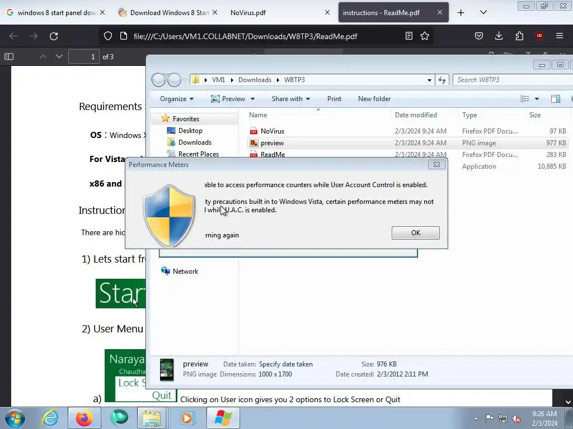This screenshot has height=429, width=573.
Task: Select VM1 in Explorer breadcrumb
Action: (x=219, y=80)
